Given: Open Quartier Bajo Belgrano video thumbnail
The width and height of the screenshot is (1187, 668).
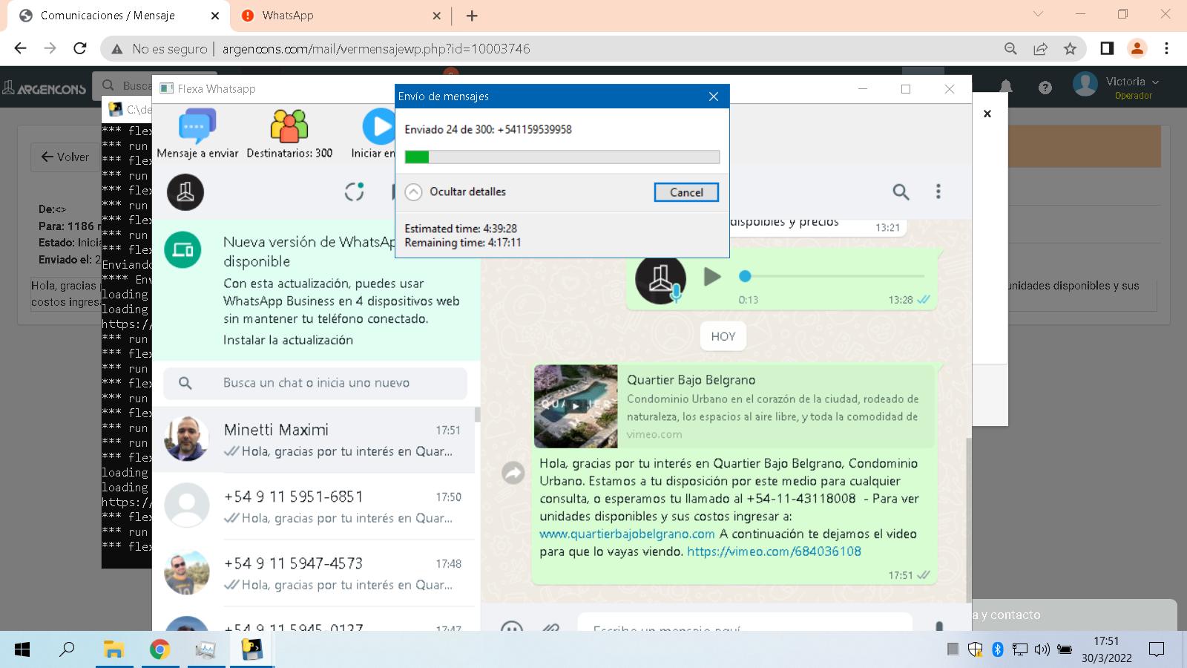Looking at the screenshot, I should (x=576, y=406).
